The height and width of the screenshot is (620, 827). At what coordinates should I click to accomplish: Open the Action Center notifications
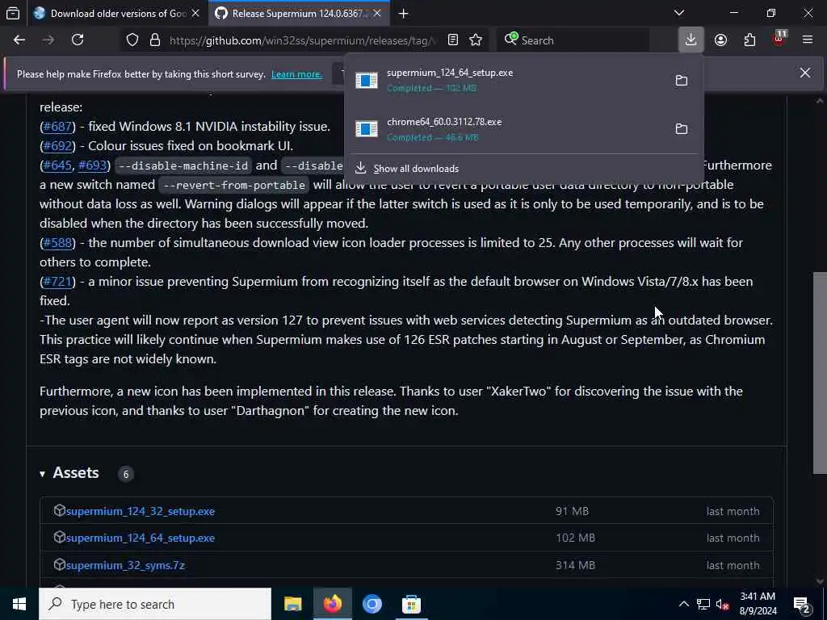[802, 604]
